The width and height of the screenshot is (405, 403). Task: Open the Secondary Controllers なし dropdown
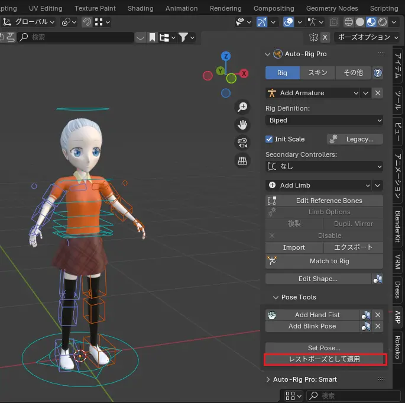(x=324, y=166)
